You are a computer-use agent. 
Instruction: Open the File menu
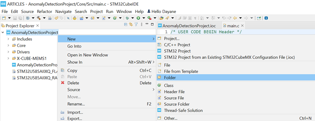(4, 11)
